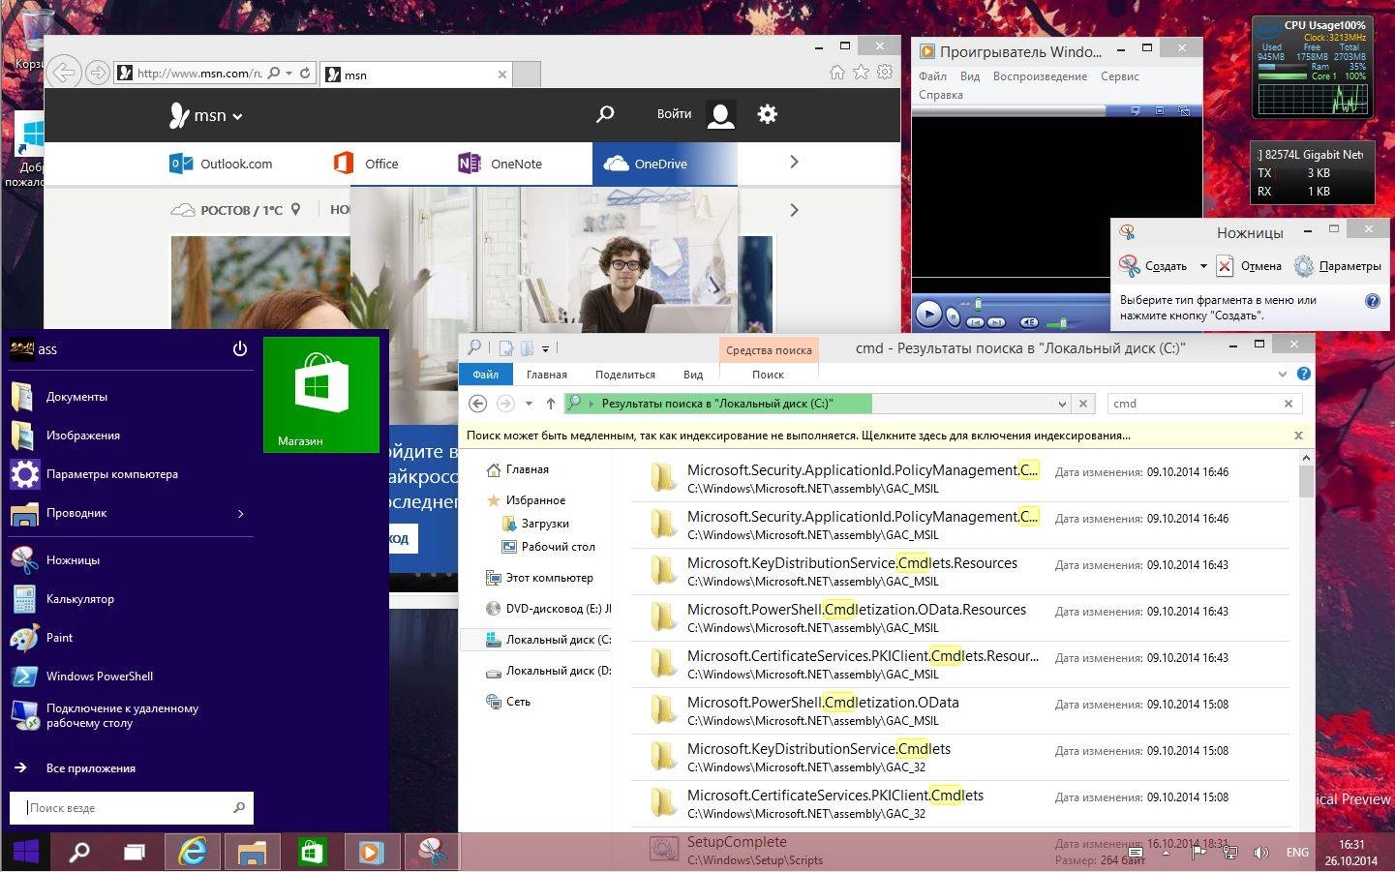This screenshot has height=872, width=1395.
Task: Click right chevron beside OneDrive on MSN
Action: (x=794, y=163)
